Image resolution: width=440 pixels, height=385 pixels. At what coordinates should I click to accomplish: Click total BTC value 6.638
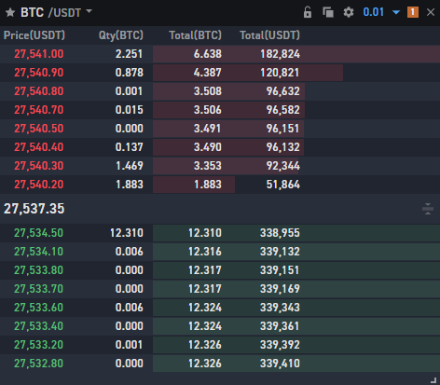(208, 54)
